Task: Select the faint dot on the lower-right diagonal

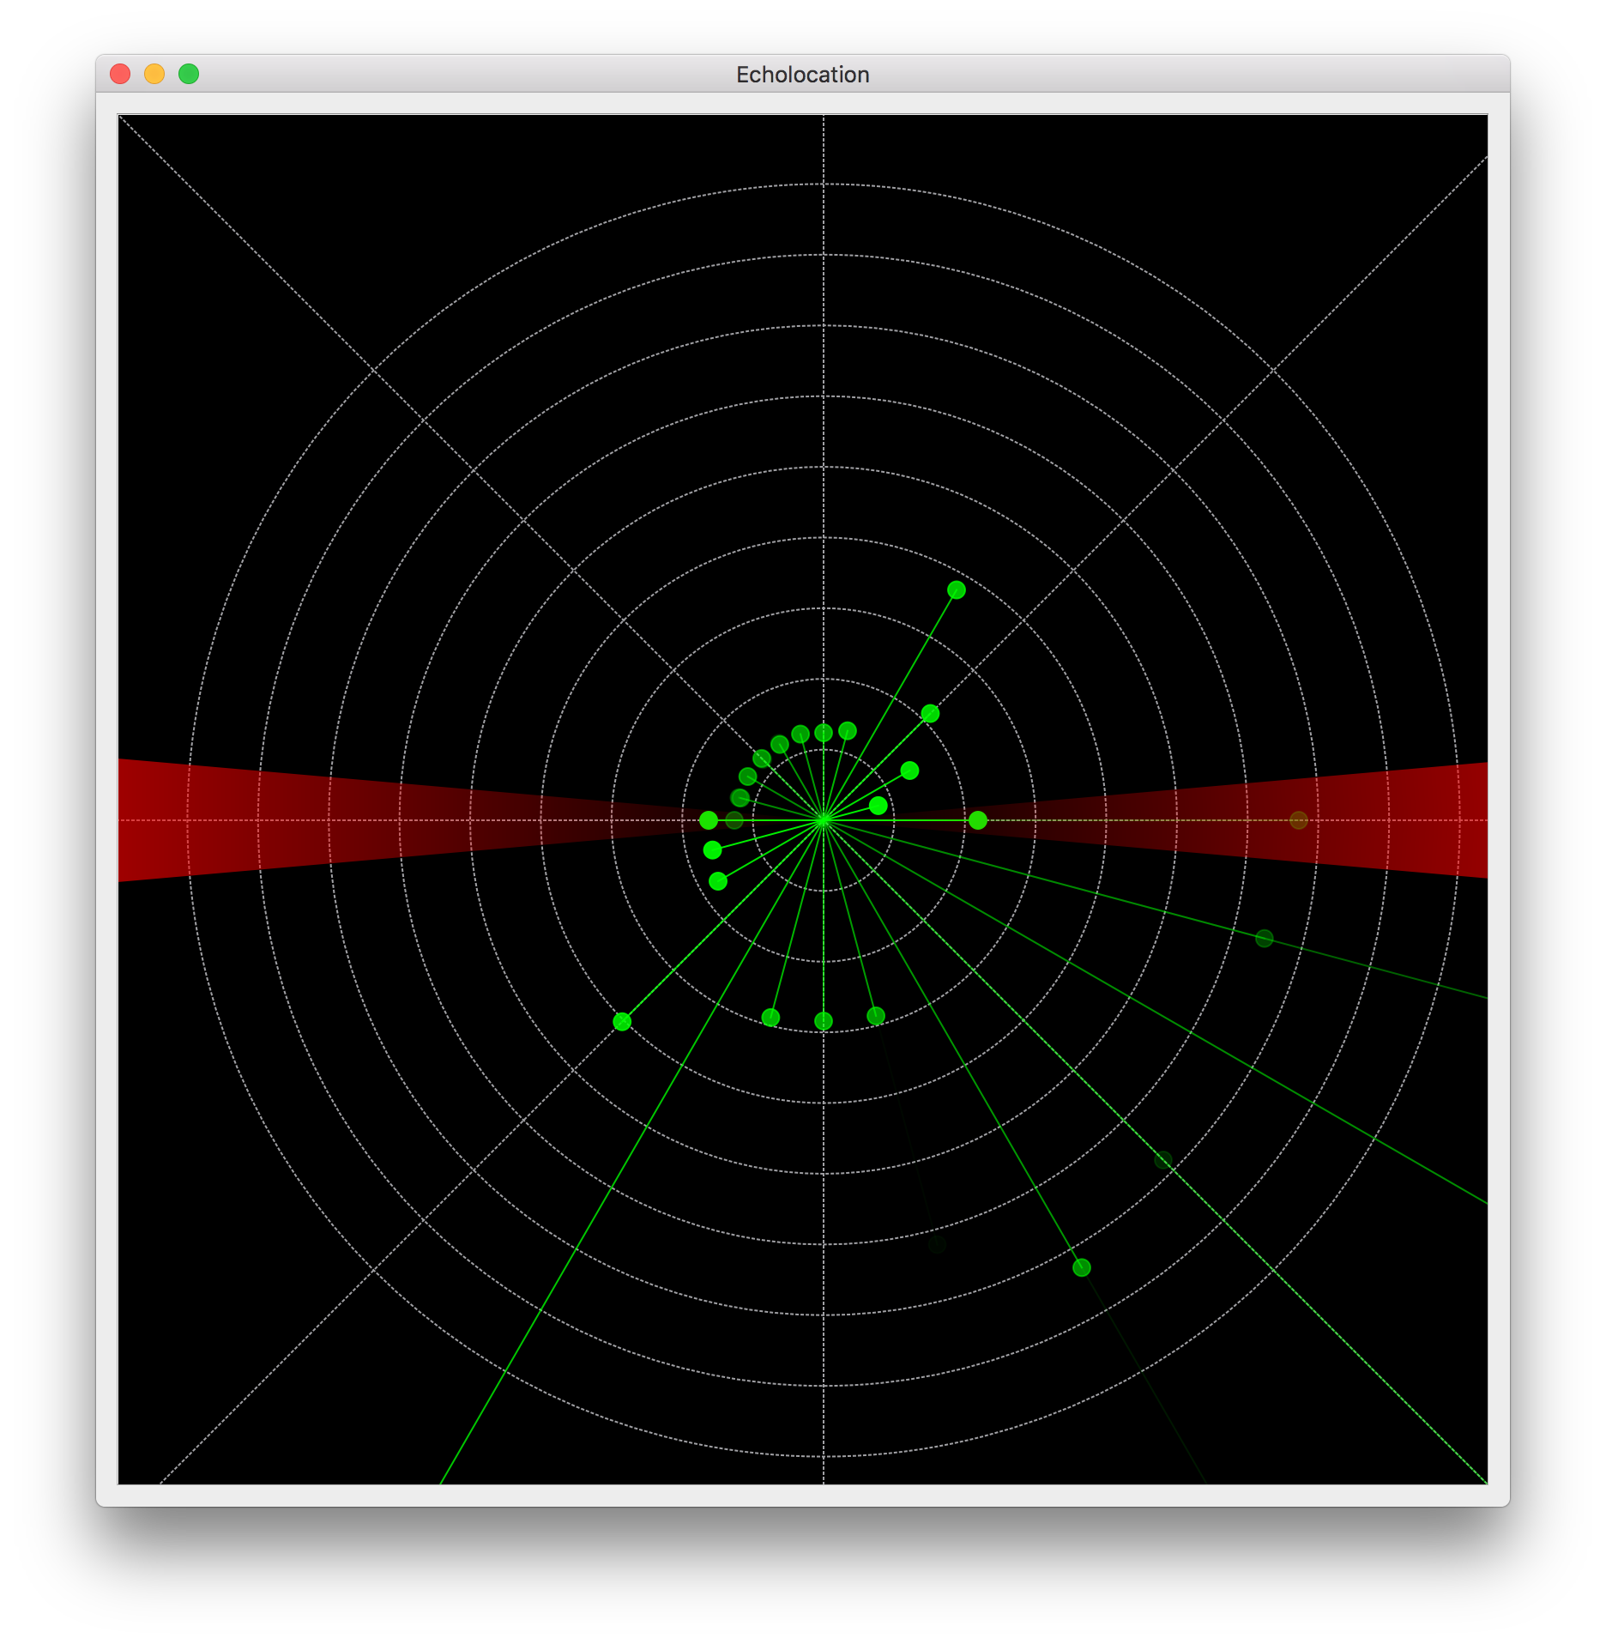Action: coord(1163,1160)
